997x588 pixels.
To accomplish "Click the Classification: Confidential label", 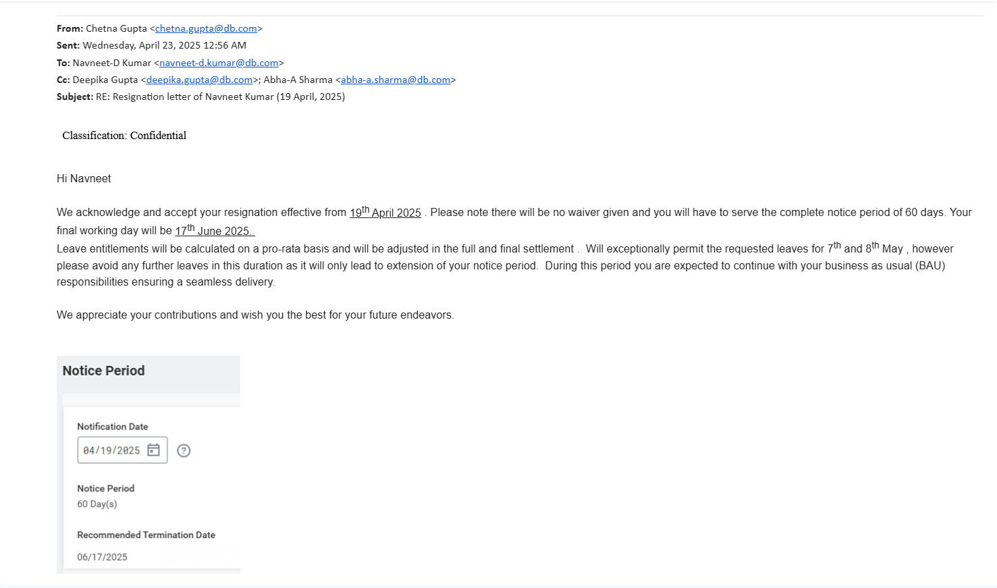I will click(124, 136).
